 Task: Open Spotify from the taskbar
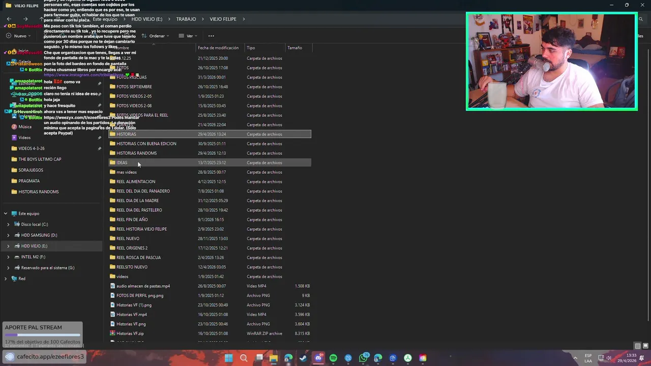tap(333, 358)
